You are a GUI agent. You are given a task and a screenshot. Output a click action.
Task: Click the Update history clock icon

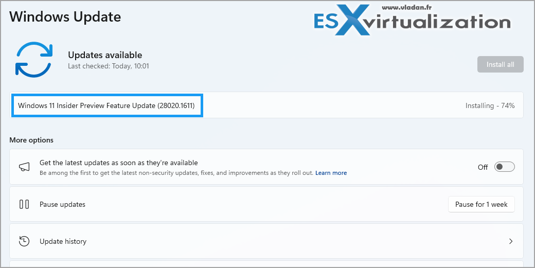[24, 241]
